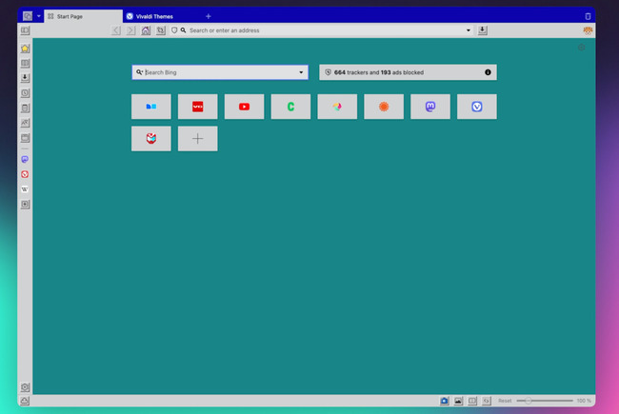The height and width of the screenshot is (414, 619).
Task: Switch to the Vivaldi Themes tab
Action: coord(162,16)
